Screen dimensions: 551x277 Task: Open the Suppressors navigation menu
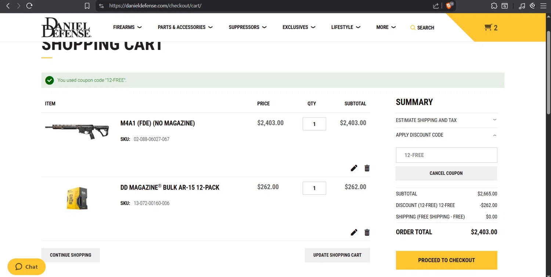coord(247,27)
